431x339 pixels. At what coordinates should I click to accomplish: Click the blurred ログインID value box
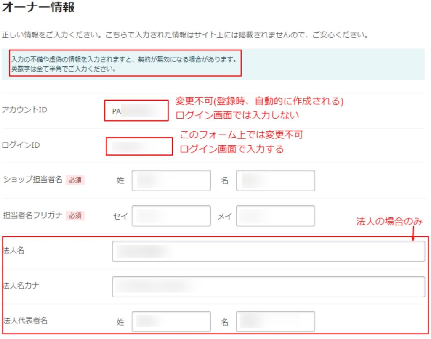[x=139, y=146]
